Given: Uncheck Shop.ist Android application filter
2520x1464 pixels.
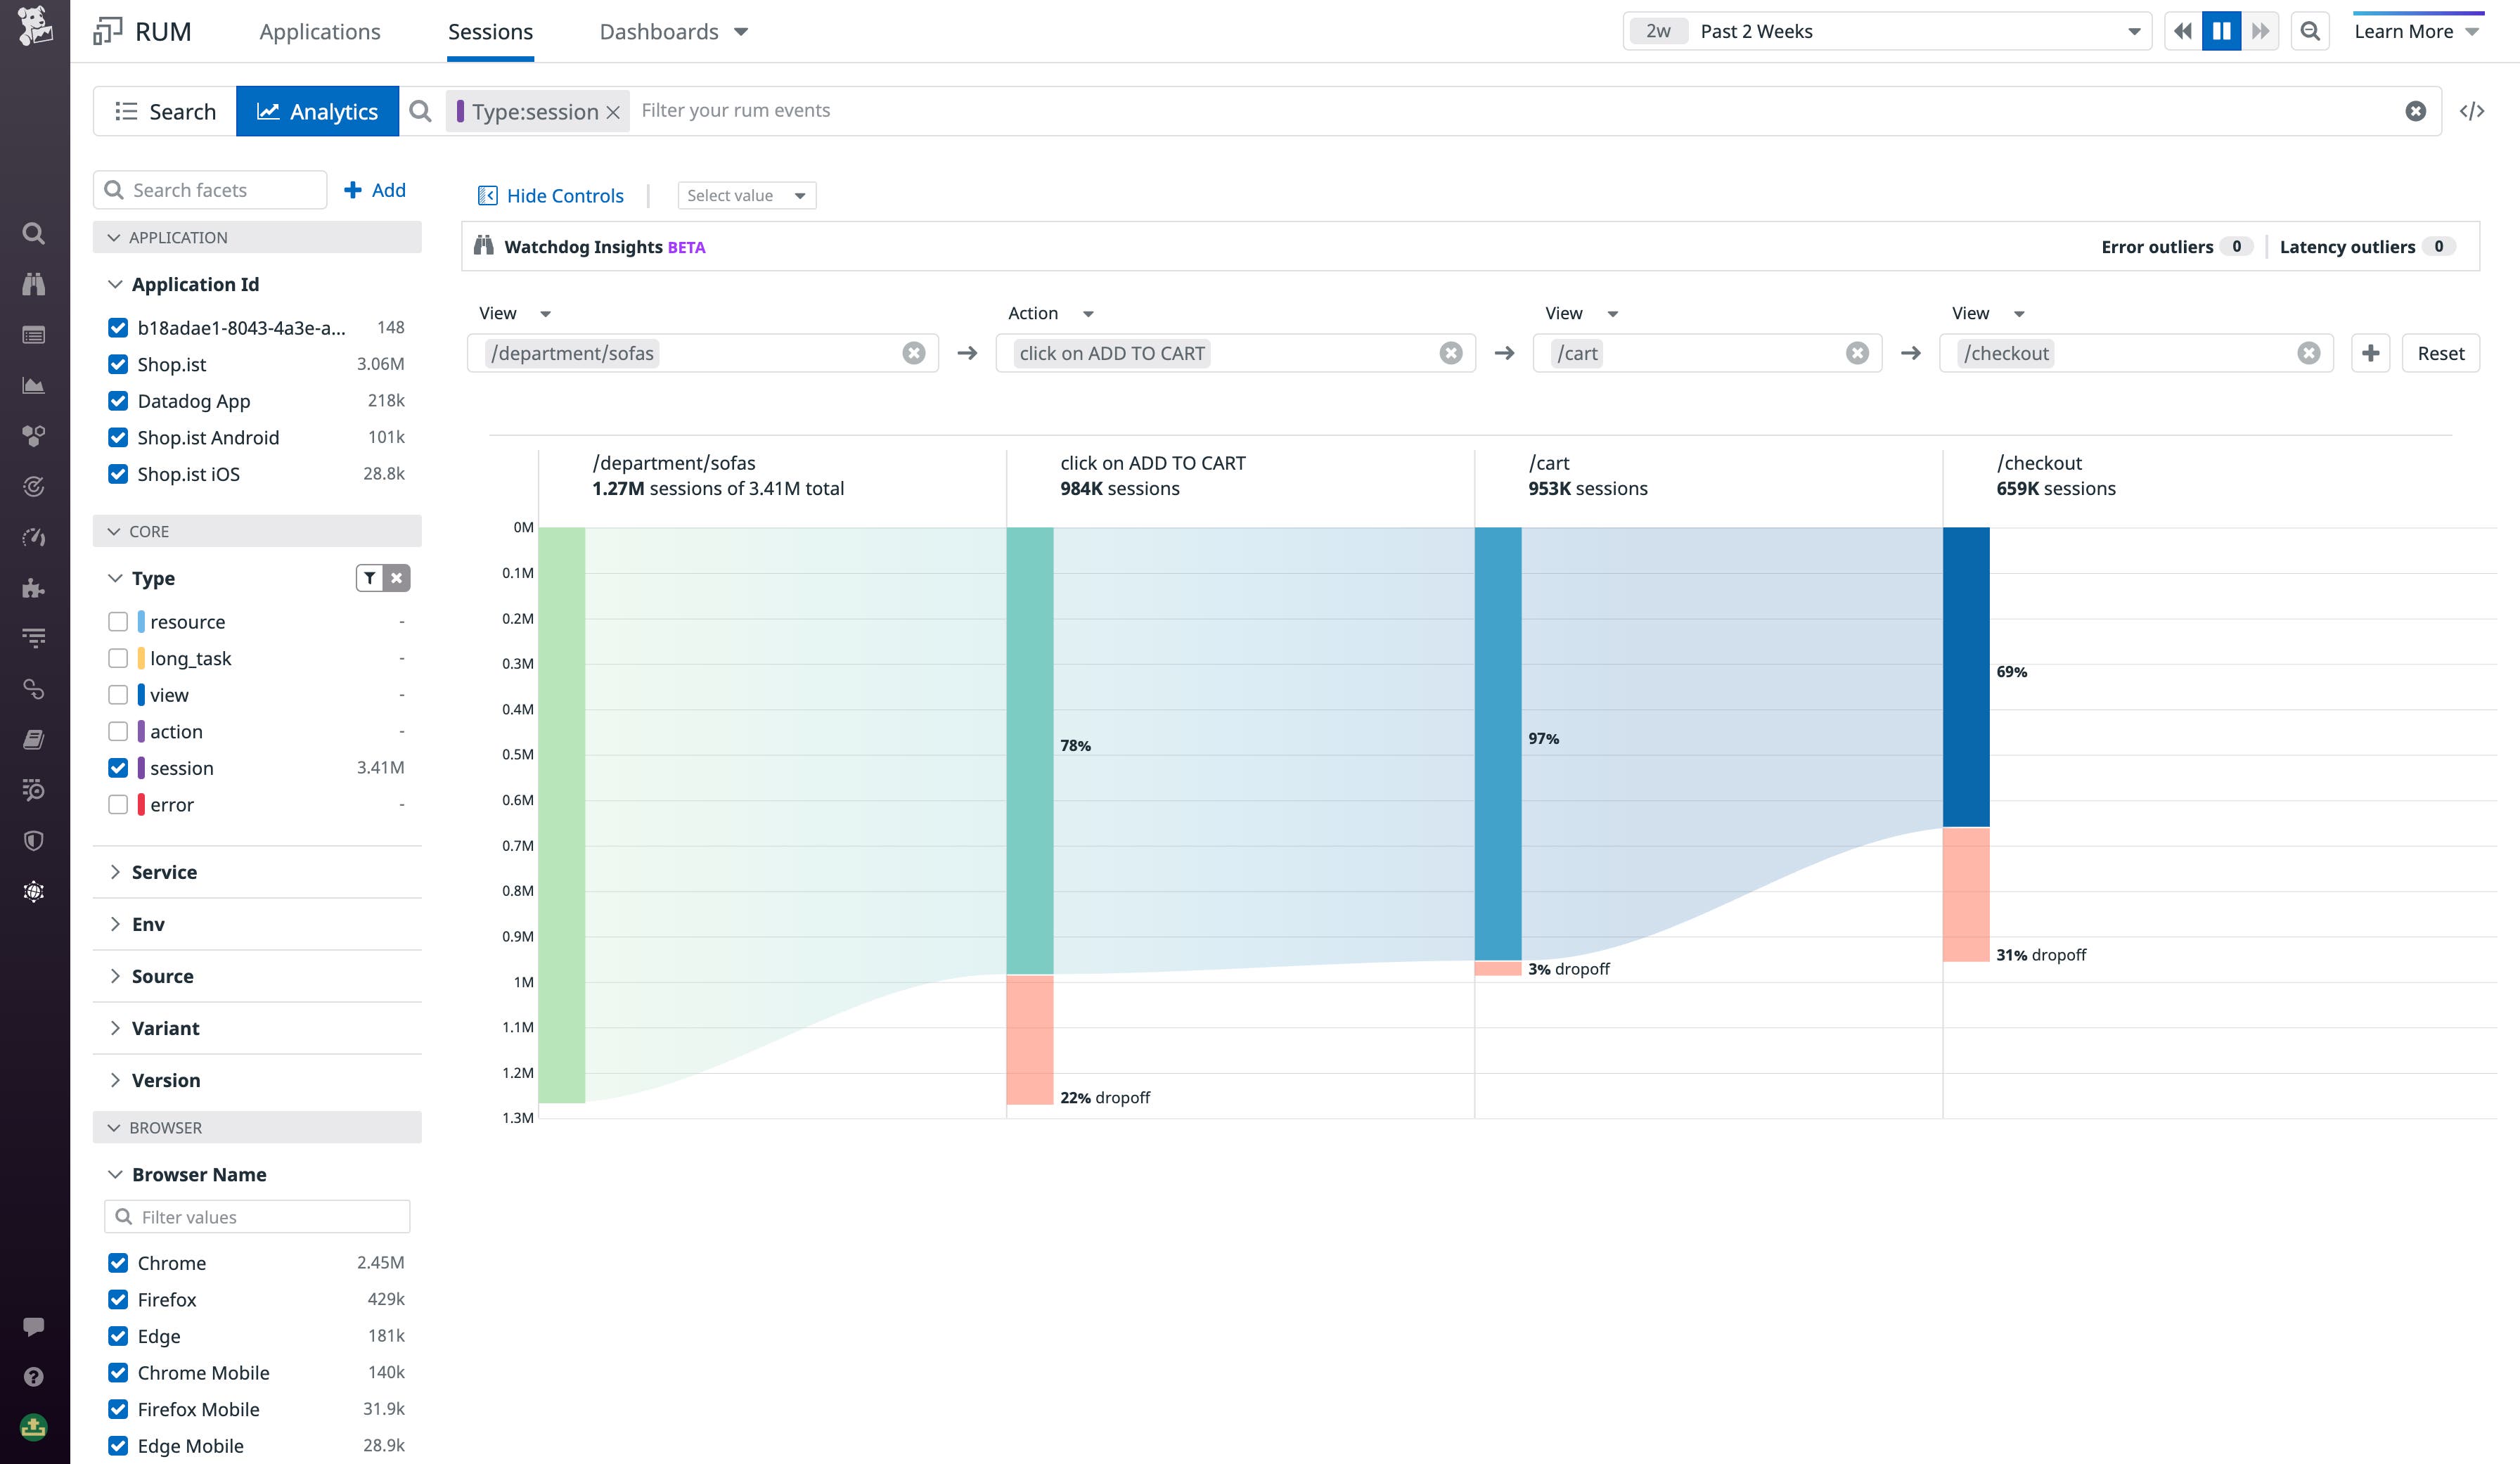Looking at the screenshot, I should click(x=118, y=437).
